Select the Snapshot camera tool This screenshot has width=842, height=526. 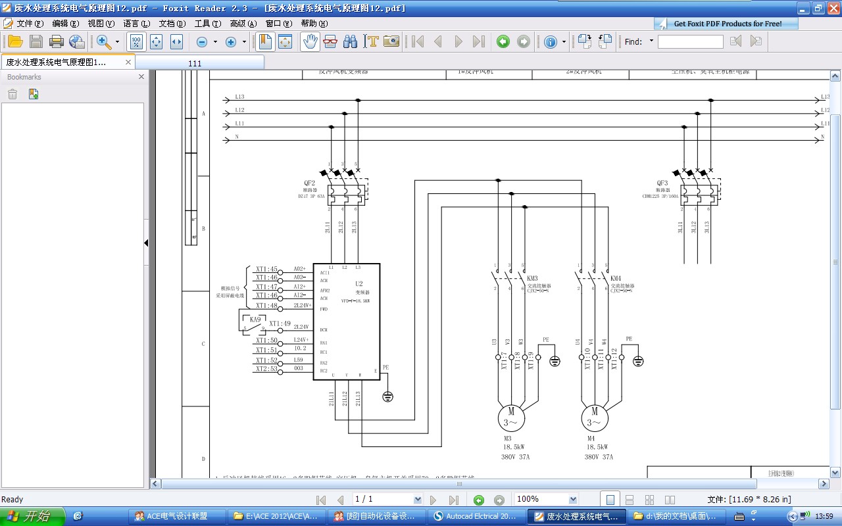[391, 41]
